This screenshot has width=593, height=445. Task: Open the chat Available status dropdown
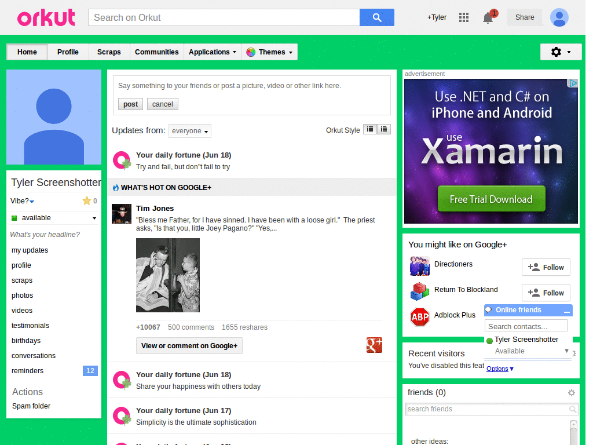tap(566, 351)
